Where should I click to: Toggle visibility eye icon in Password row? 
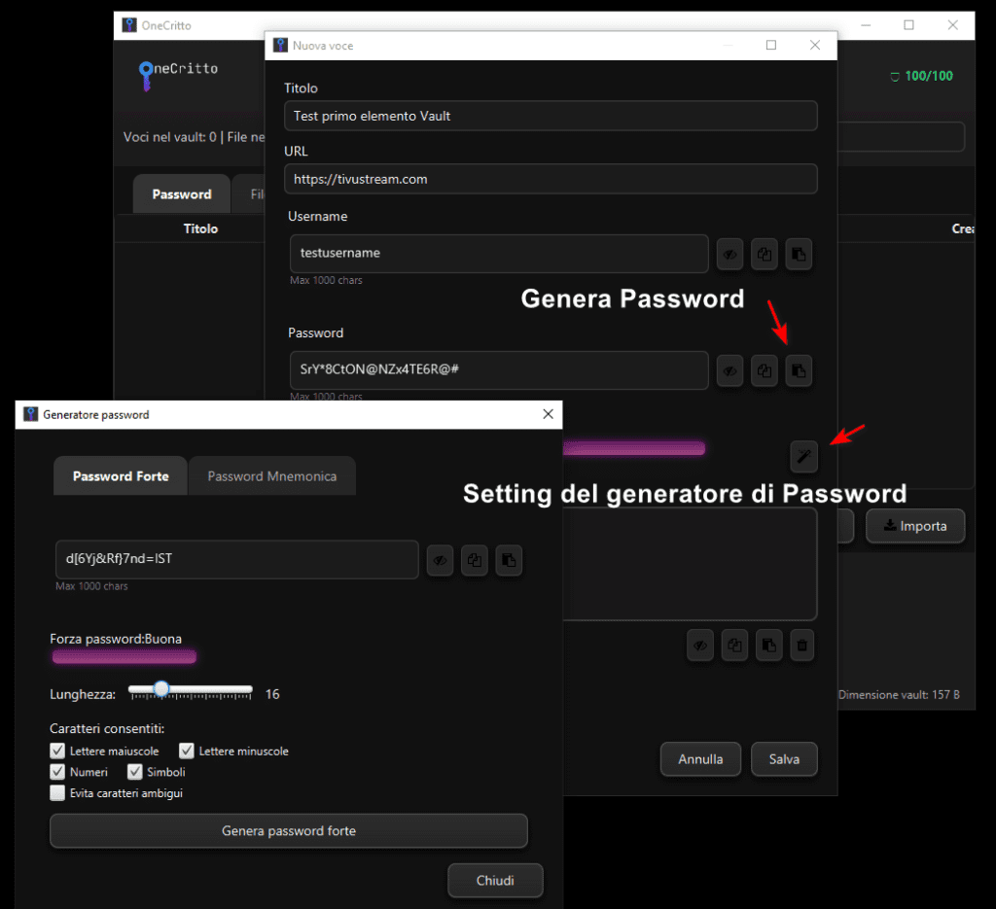pyautogui.click(x=729, y=370)
